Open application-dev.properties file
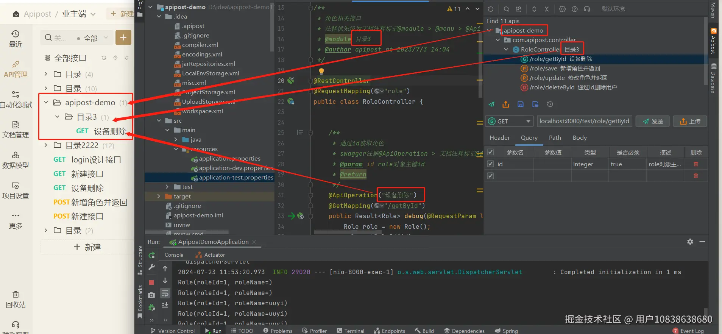Screen dimensions: 722x334 (232, 168)
